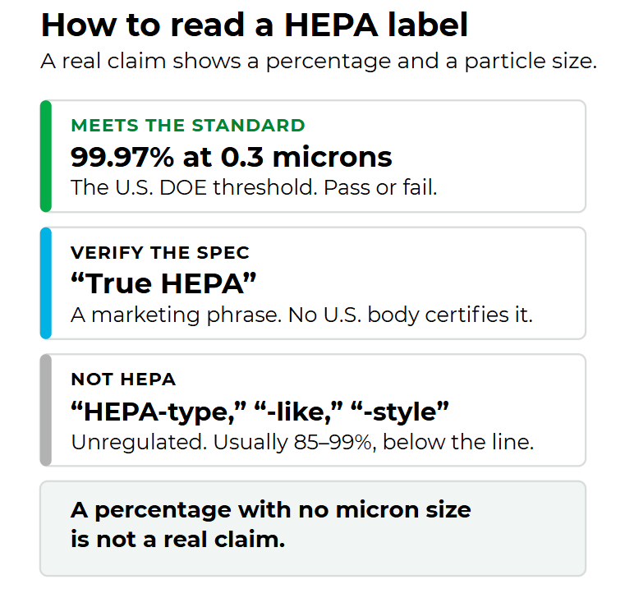Viewport: 625px width, 598px height.
Task: Open the Meets the Standard card
Action: (x=313, y=156)
